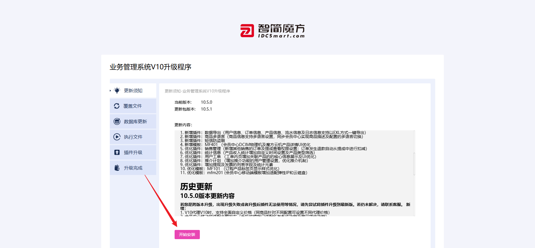The image size is (535, 248).
Task: Click the update package version 10.5.1
Action: [x=206, y=109]
